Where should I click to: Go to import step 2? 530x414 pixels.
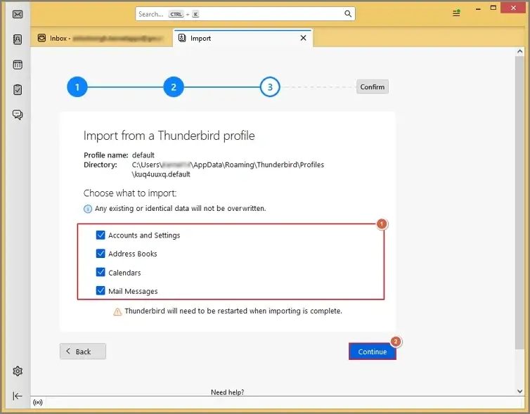pos(174,87)
